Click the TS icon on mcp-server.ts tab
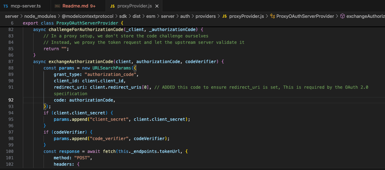The width and height of the screenshot is (385, 170). pyautogui.click(x=6, y=6)
